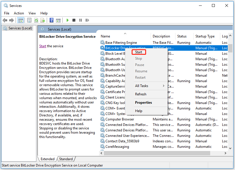
Task: Click the green Refresh toolbar icon
Action: [x=36, y=20]
